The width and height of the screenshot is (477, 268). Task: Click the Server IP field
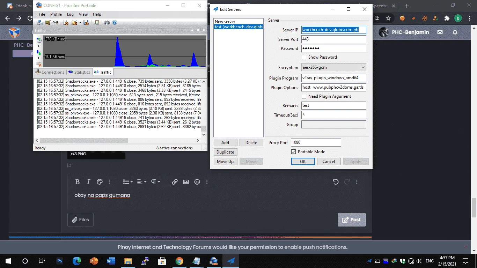pyautogui.click(x=333, y=30)
